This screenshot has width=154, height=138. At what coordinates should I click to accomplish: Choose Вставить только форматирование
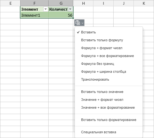[x=109, y=120]
